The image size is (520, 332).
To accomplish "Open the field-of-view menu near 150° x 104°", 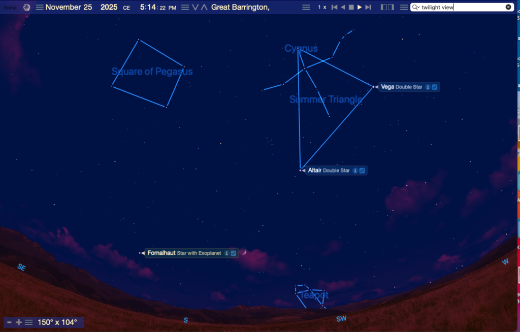I will (28, 322).
